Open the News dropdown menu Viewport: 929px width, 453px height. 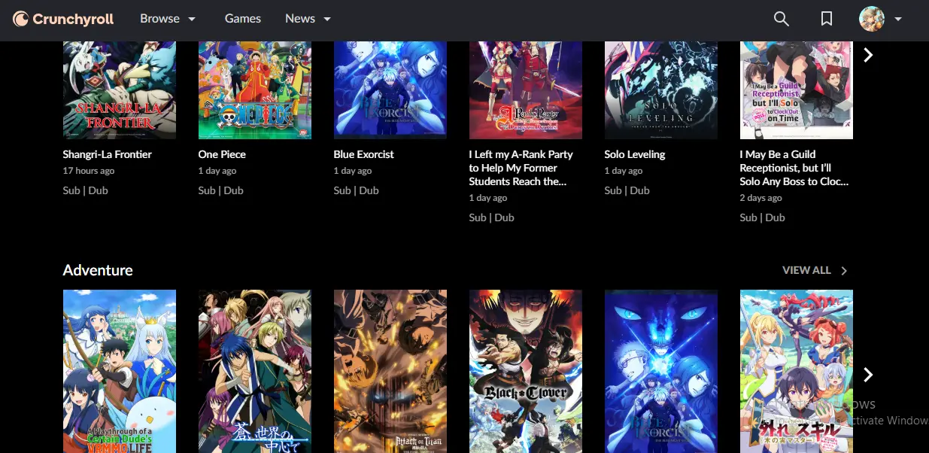coord(308,19)
